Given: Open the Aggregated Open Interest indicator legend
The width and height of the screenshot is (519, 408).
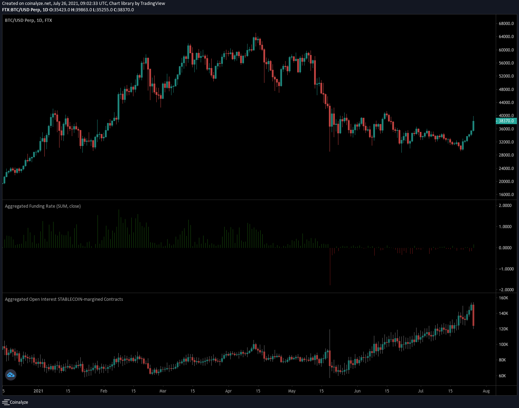Looking at the screenshot, I should (x=64, y=299).
